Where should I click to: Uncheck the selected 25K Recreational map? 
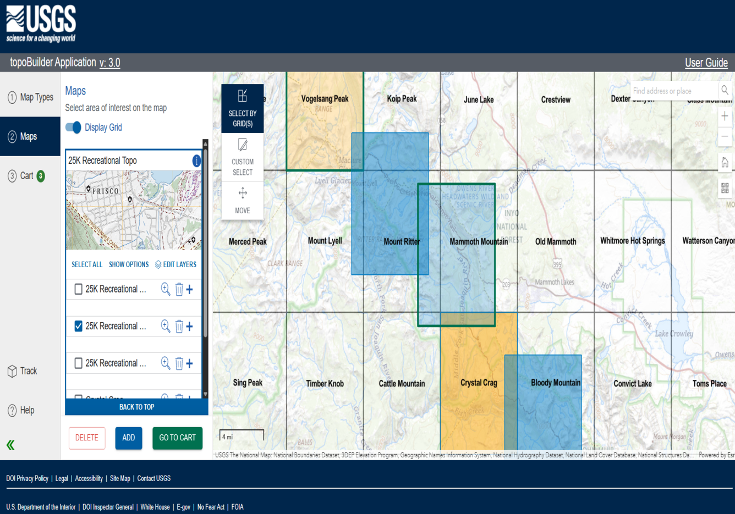pyautogui.click(x=78, y=326)
